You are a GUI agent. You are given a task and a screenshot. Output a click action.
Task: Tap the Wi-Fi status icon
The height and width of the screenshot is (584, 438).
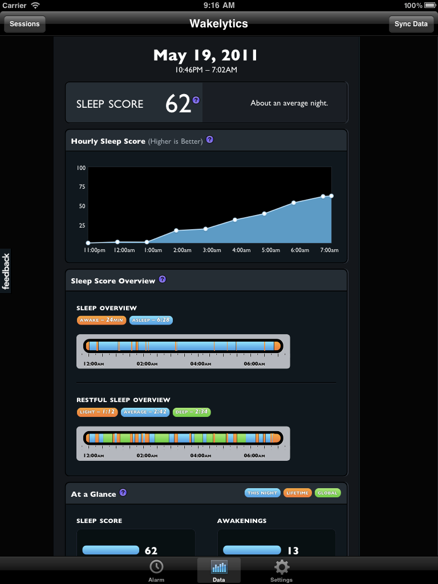(35, 5)
